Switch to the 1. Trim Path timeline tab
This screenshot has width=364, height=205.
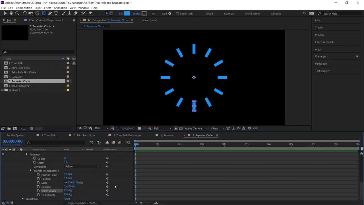tap(48, 135)
